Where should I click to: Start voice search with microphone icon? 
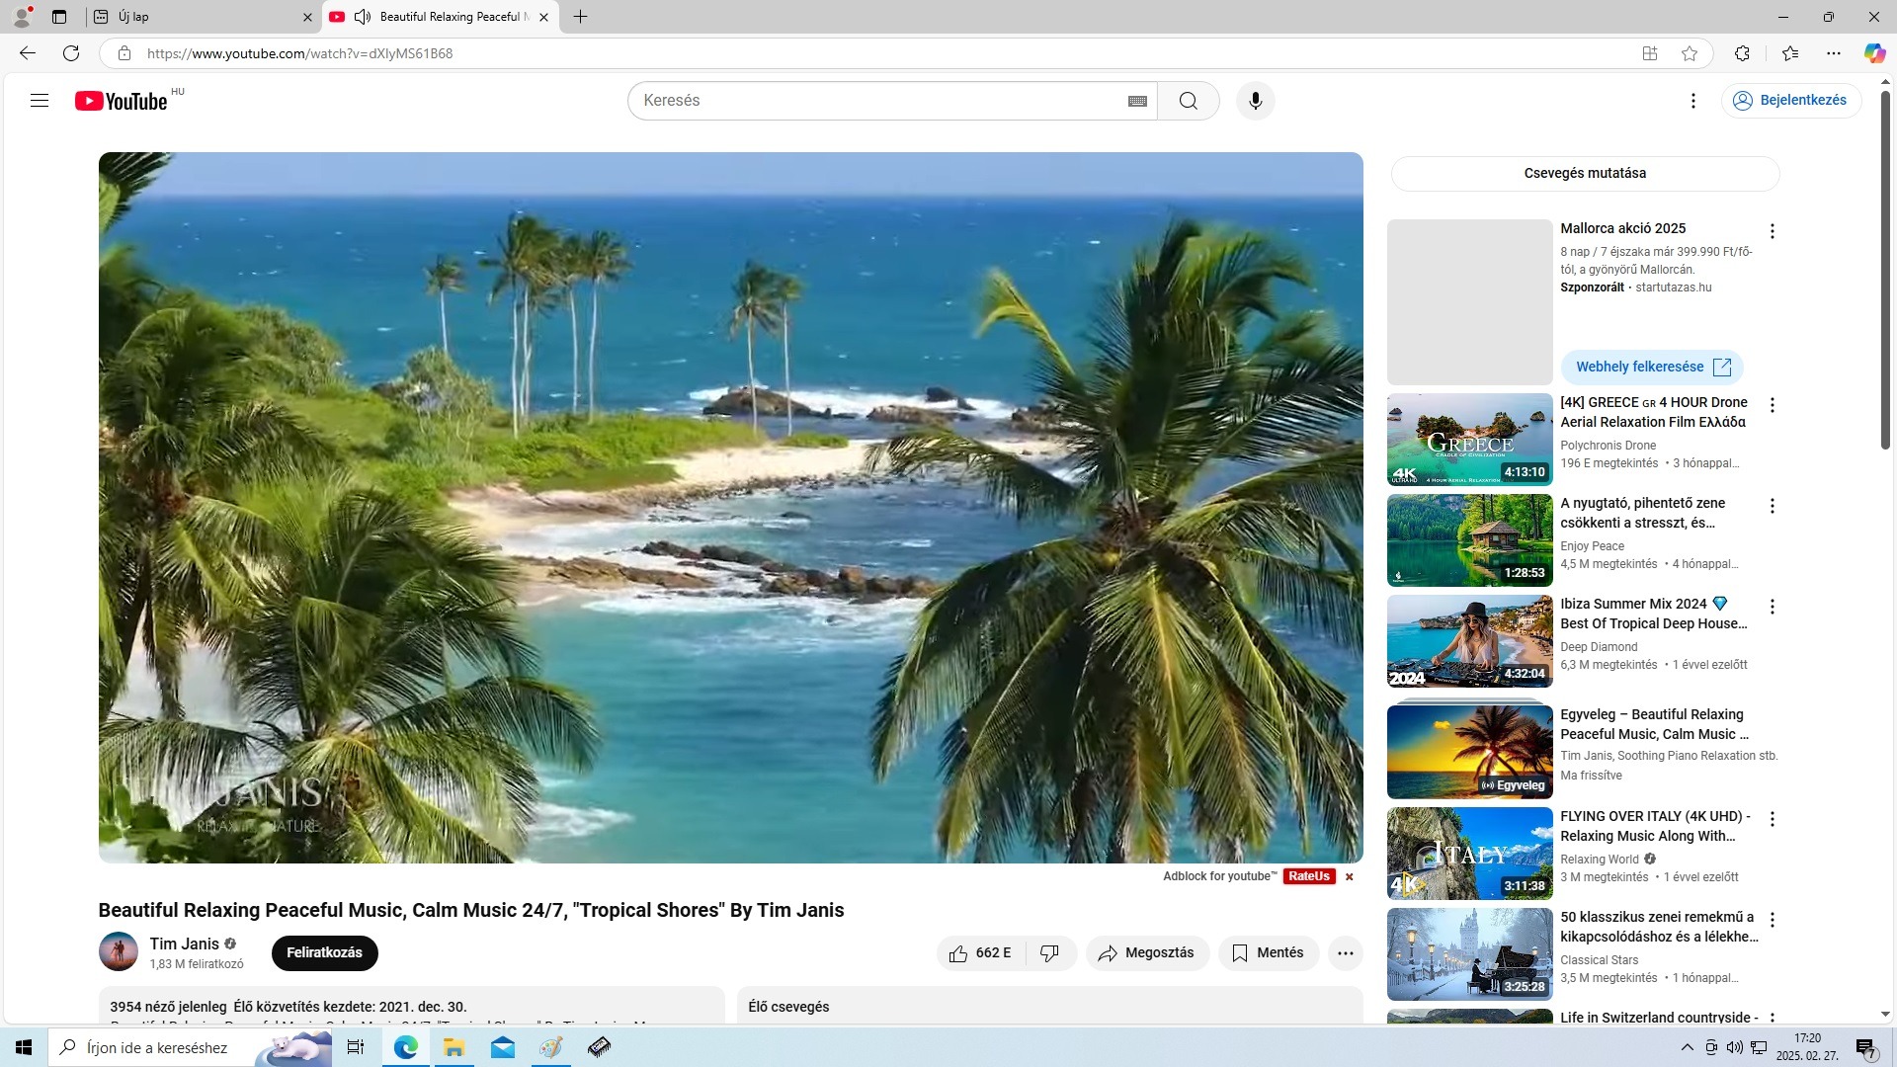pos(1255,101)
